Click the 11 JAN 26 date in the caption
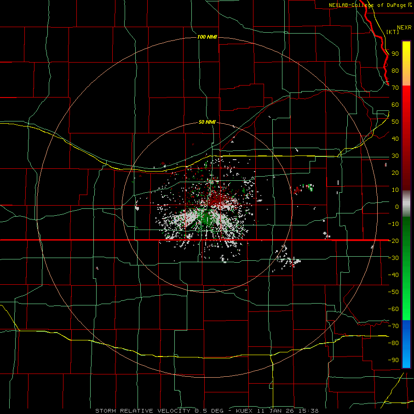Image resolution: width=414 pixels, height=414 pixels. tap(276, 411)
